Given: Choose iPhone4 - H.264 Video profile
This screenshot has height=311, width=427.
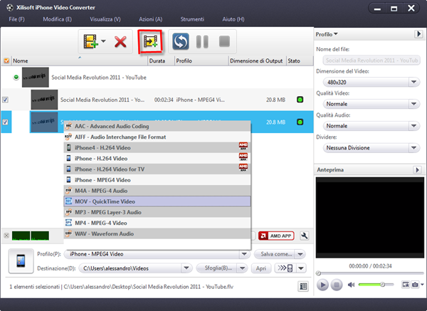Looking at the screenshot, I should (157, 147).
